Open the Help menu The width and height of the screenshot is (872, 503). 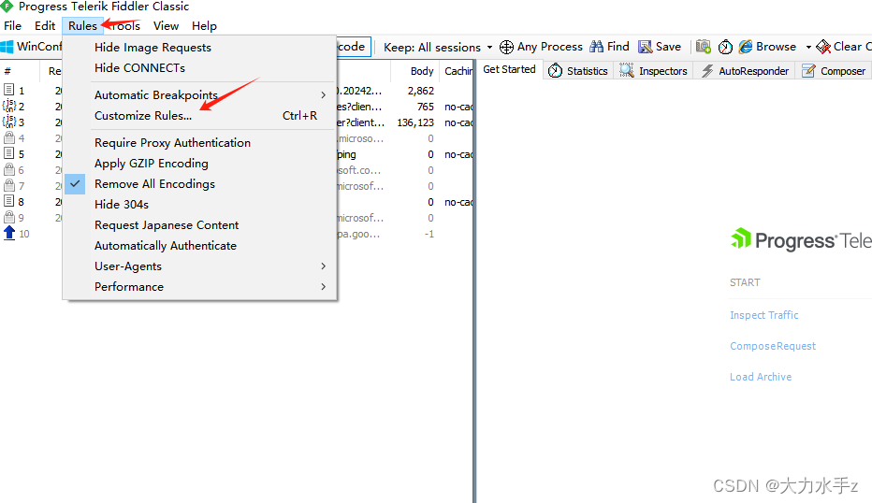[204, 26]
